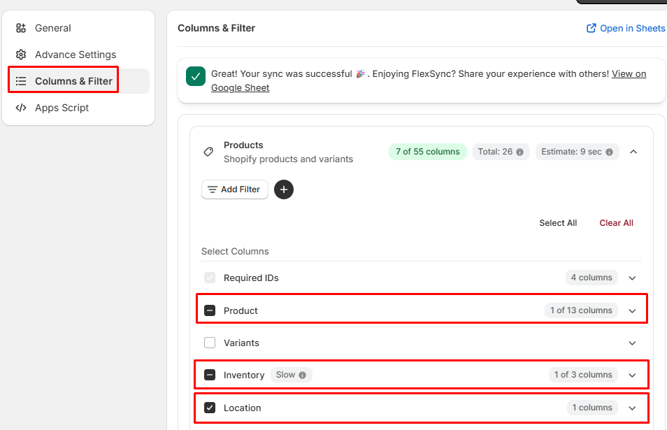Collapse the Products section chevron
Screen dimensions: 667x430
pyautogui.click(x=633, y=152)
